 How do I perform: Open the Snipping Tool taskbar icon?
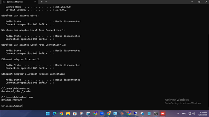pyautogui.click(x=82, y=113)
